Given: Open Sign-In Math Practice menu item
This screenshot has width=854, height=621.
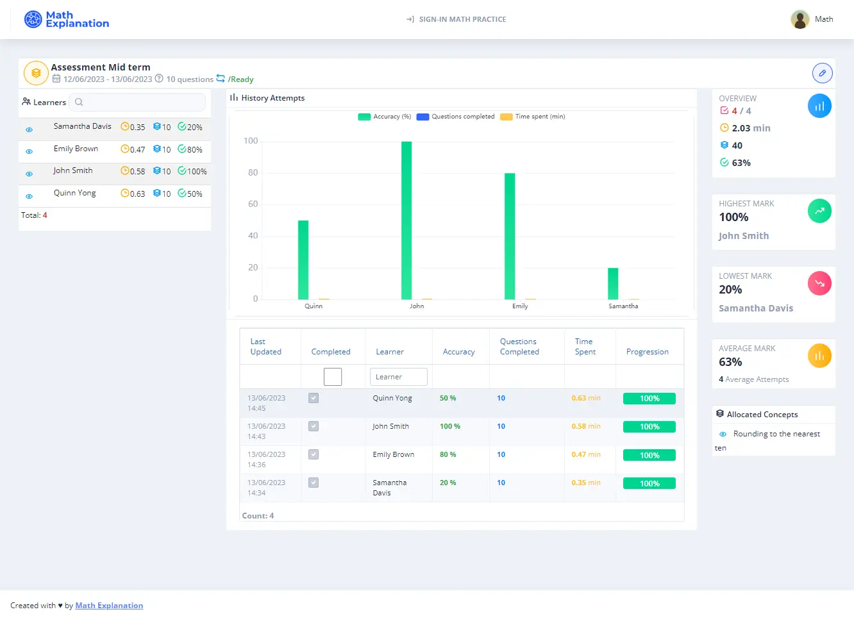Looking at the screenshot, I should pos(456,19).
